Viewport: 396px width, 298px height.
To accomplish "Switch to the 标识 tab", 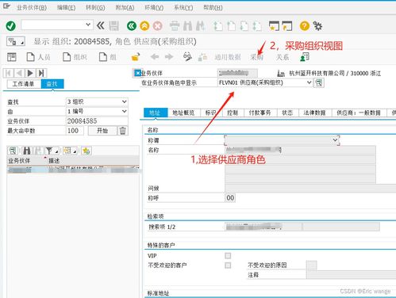I will coord(211,113).
